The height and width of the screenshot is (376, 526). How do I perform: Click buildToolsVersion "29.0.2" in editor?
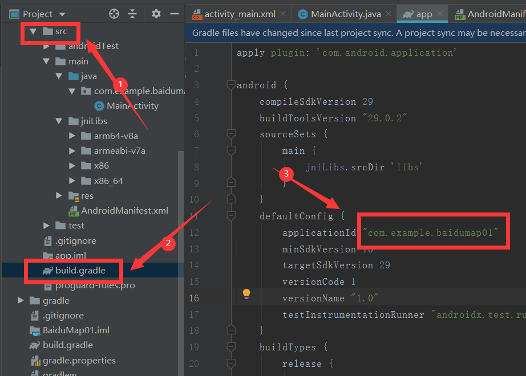[333, 118]
